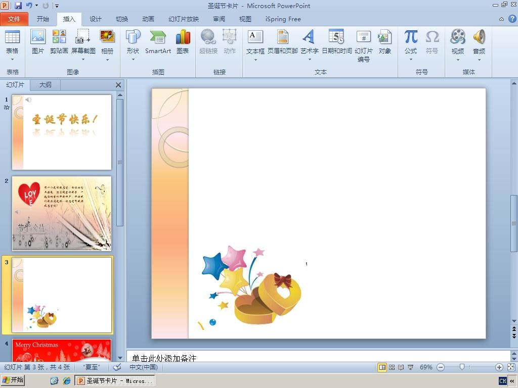The width and height of the screenshot is (518, 388).
Task: Switch to Normal view in status bar
Action: tap(382, 367)
